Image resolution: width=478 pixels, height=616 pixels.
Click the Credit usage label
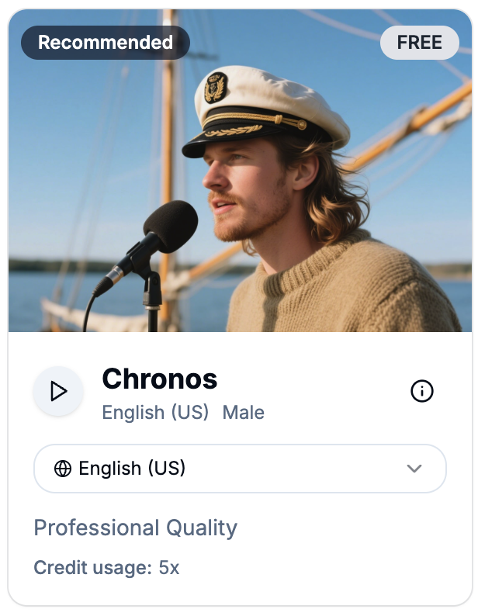[92, 568]
